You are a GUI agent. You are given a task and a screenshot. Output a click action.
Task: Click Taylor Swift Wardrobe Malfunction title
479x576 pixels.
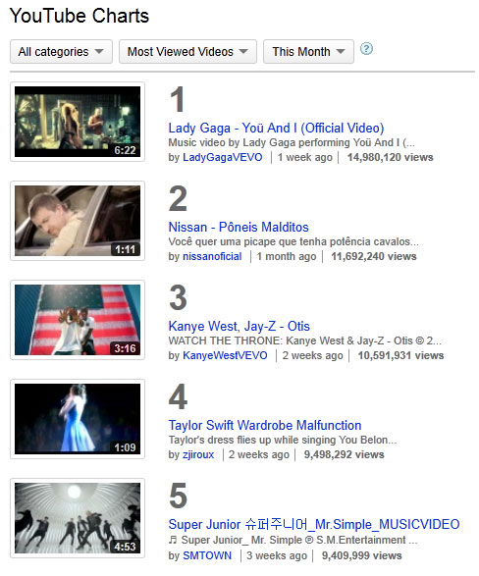tap(265, 426)
